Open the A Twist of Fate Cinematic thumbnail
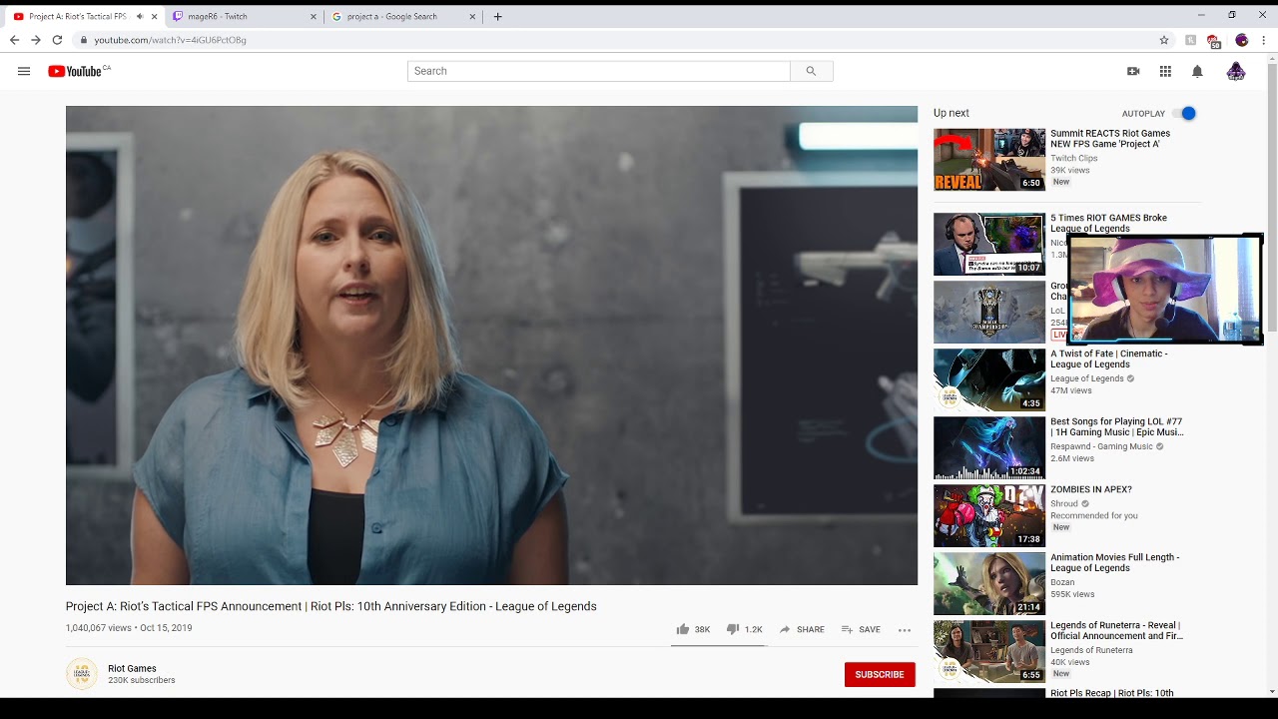This screenshot has width=1278, height=719. pyautogui.click(x=989, y=379)
